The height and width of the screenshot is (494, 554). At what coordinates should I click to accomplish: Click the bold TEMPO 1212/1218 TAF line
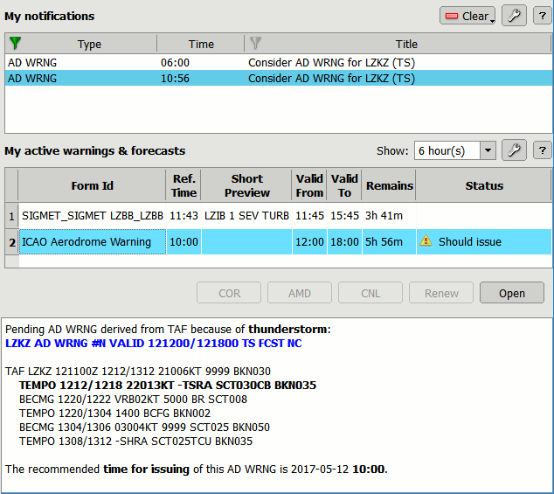(x=168, y=385)
